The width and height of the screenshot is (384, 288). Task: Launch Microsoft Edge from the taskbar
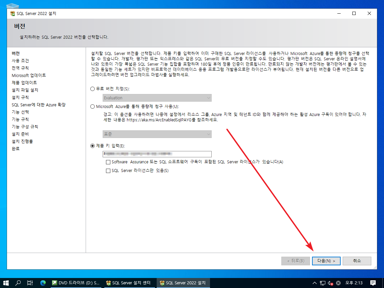coord(43,283)
